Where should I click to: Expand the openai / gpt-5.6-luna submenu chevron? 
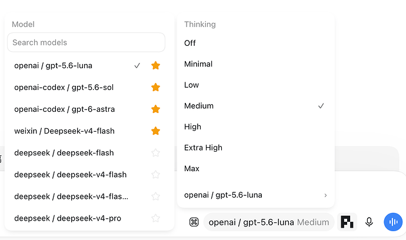point(325,195)
